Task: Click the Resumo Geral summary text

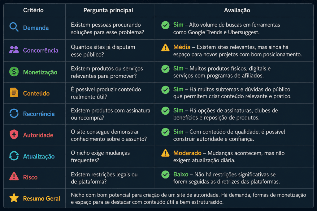Action: pyautogui.click(x=189, y=199)
